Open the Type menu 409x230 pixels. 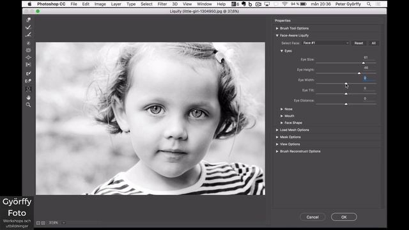[x=131, y=4]
